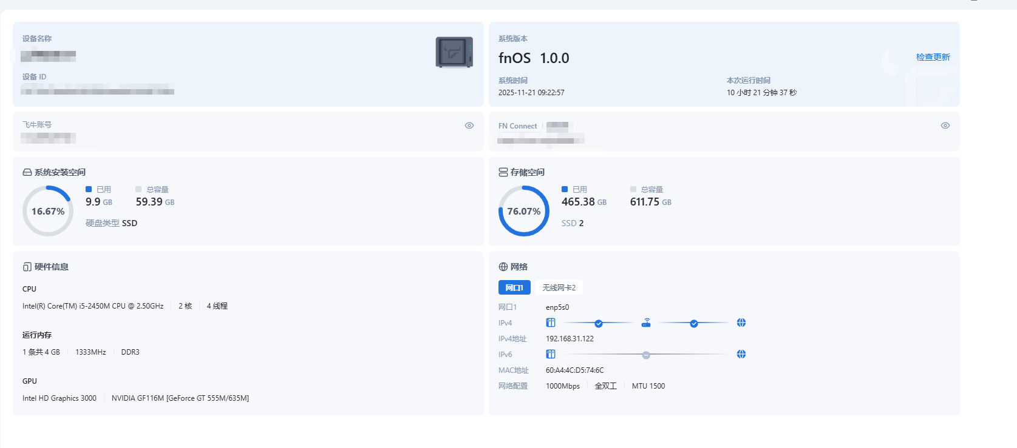Select the 网口1 tab

click(514, 287)
